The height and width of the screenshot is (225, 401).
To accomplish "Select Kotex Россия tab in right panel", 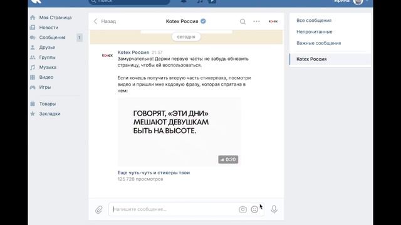I will pos(330,59).
